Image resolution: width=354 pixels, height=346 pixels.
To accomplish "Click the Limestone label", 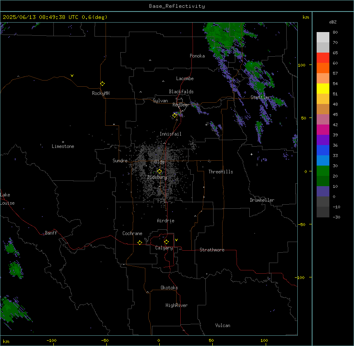I will 63,146.
